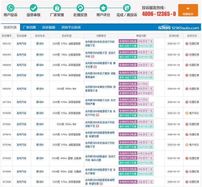
Task: Click the 信息审核 checkmark icon
Action: click(x=33, y=8)
